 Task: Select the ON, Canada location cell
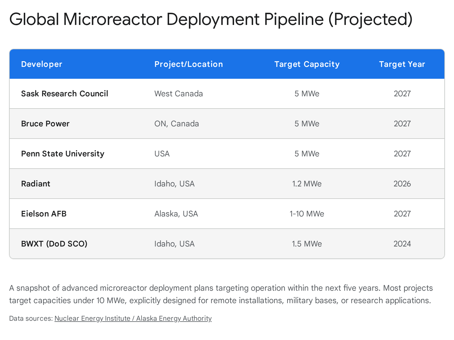click(x=176, y=124)
